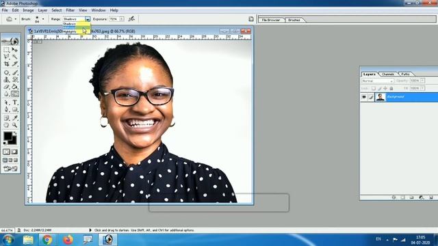Open the File menu

pos(5,10)
